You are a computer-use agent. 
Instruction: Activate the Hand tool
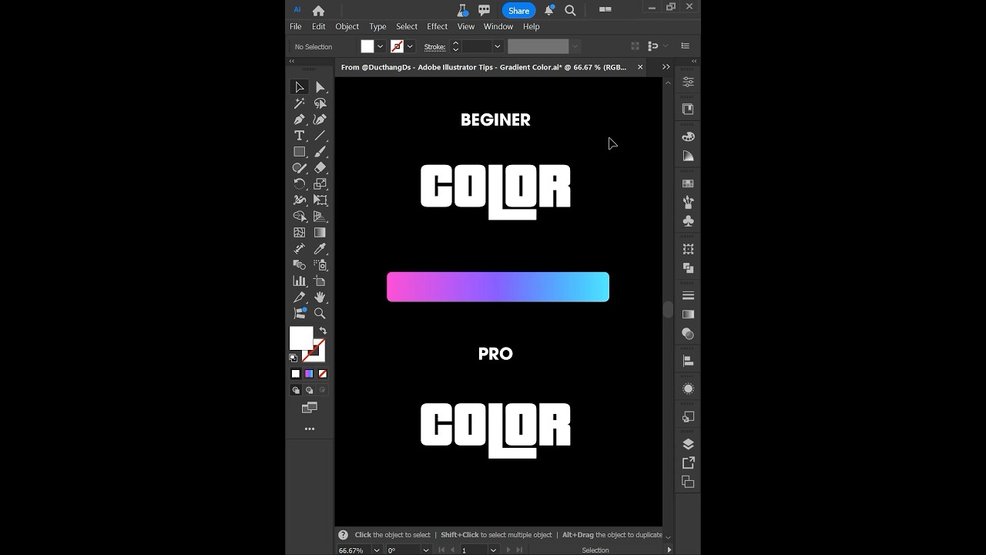320,298
